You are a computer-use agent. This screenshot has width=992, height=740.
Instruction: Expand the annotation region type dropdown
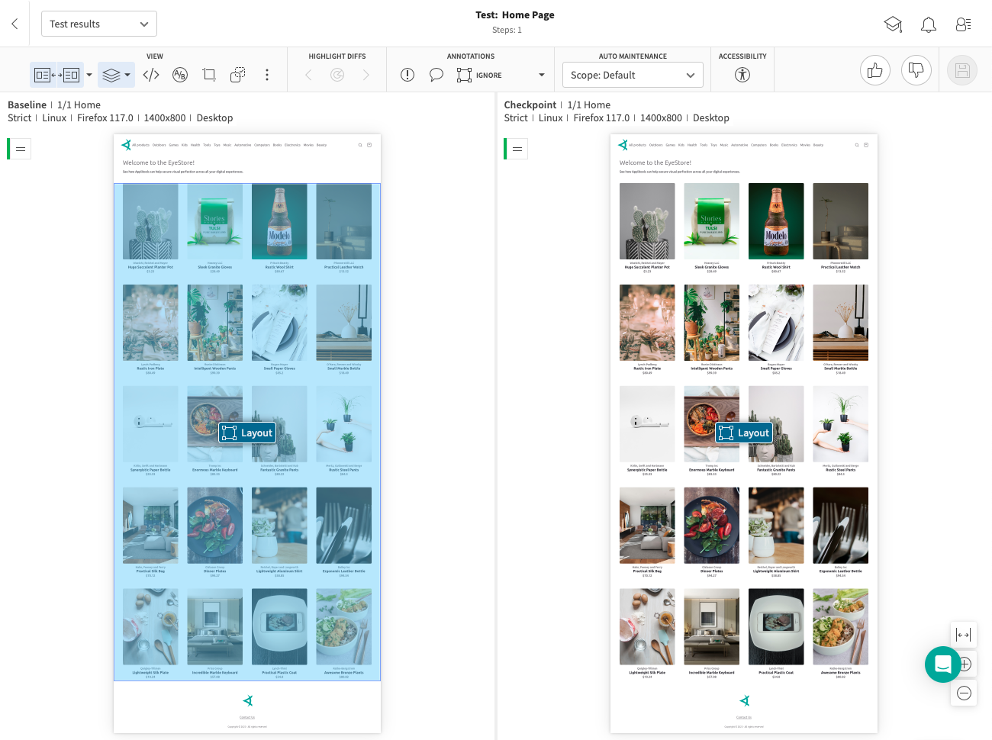tap(542, 75)
